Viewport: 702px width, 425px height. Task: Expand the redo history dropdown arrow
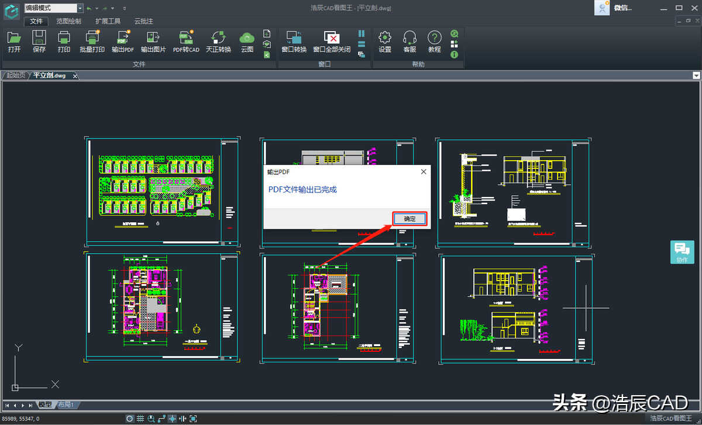click(113, 9)
